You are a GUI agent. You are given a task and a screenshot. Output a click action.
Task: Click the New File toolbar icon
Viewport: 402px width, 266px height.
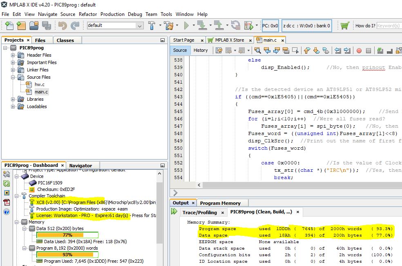[9, 26]
